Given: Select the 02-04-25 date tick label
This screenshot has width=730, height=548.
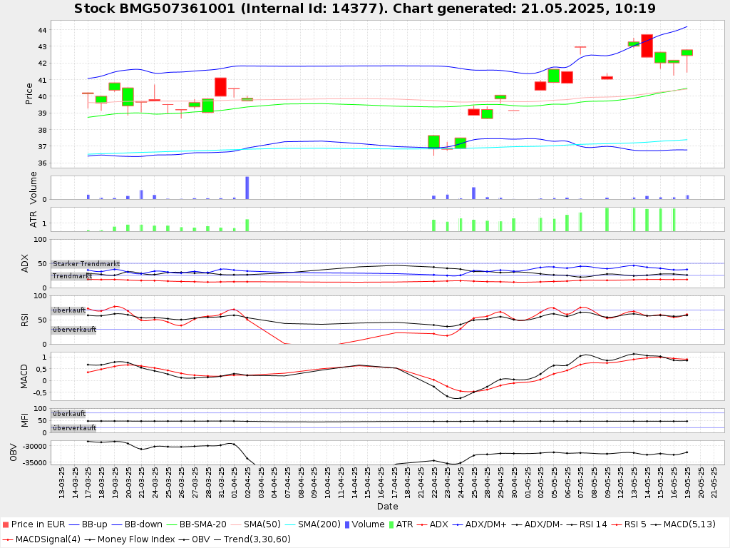Looking at the screenshot, I should tap(248, 482).
